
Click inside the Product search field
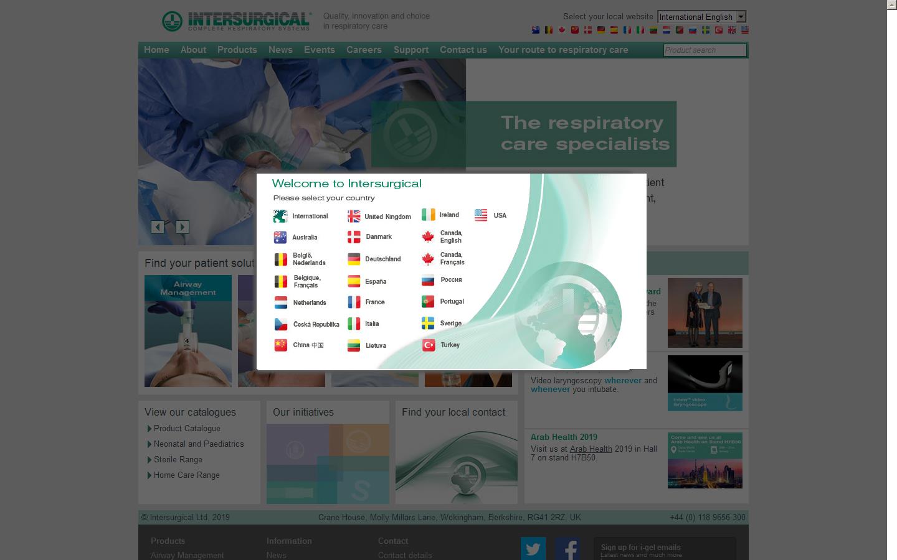click(x=705, y=50)
